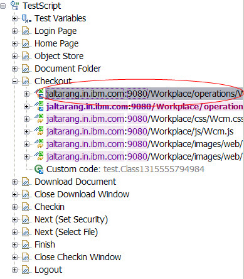
Task: Select the Checkin item
Action: (50, 207)
